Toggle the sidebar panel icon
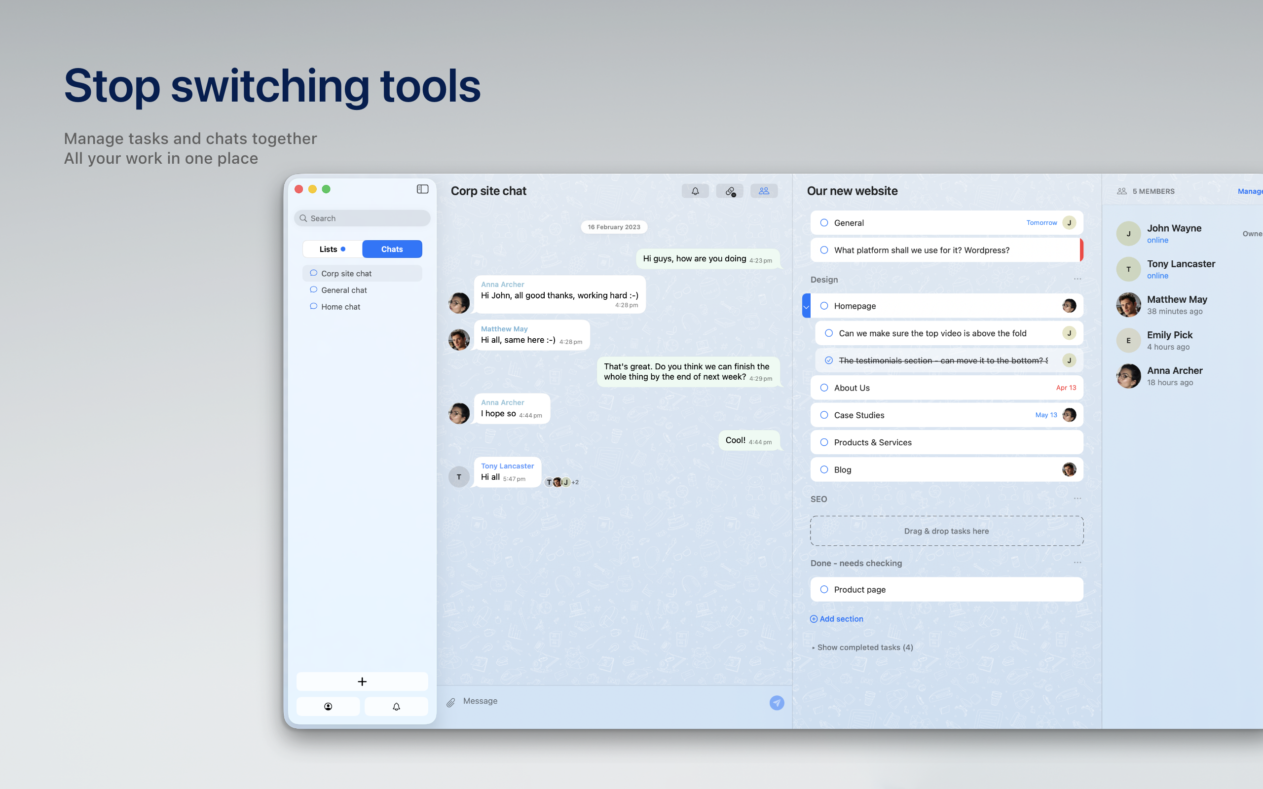1263x789 pixels. click(x=422, y=189)
